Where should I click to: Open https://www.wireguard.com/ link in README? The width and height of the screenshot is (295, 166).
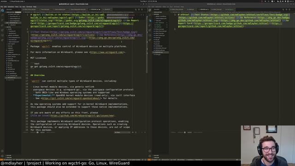[106, 52]
